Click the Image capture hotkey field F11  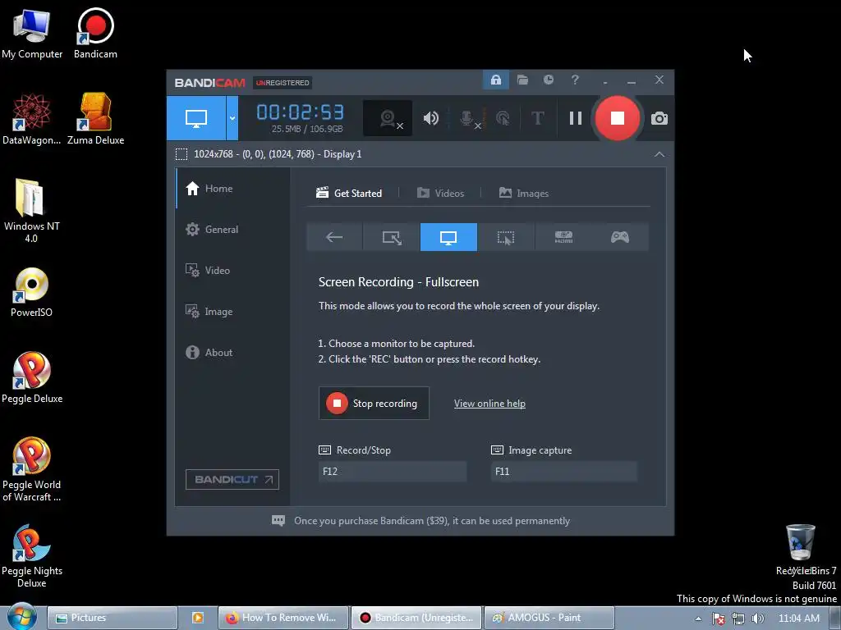coord(563,472)
